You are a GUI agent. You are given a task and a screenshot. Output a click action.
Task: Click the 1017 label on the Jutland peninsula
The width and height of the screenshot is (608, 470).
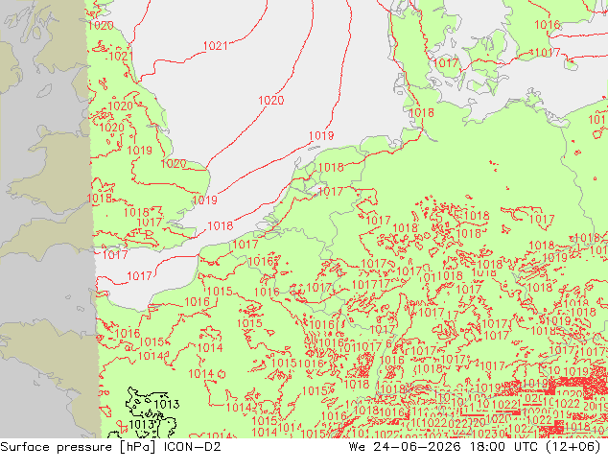click(x=446, y=62)
